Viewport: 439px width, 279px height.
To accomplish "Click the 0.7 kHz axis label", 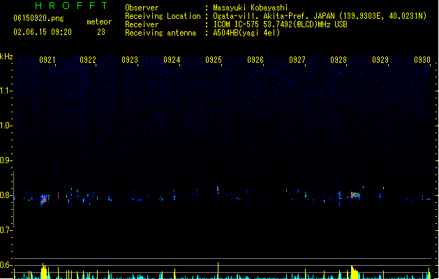I will 6,230.
